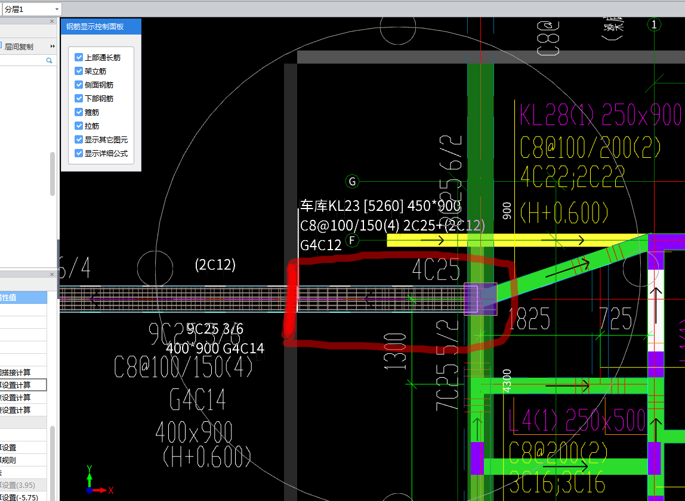The width and height of the screenshot is (685, 501).
Task: Expand the toolbar overflow arrows beside 层间复制
Action: pyautogui.click(x=53, y=46)
